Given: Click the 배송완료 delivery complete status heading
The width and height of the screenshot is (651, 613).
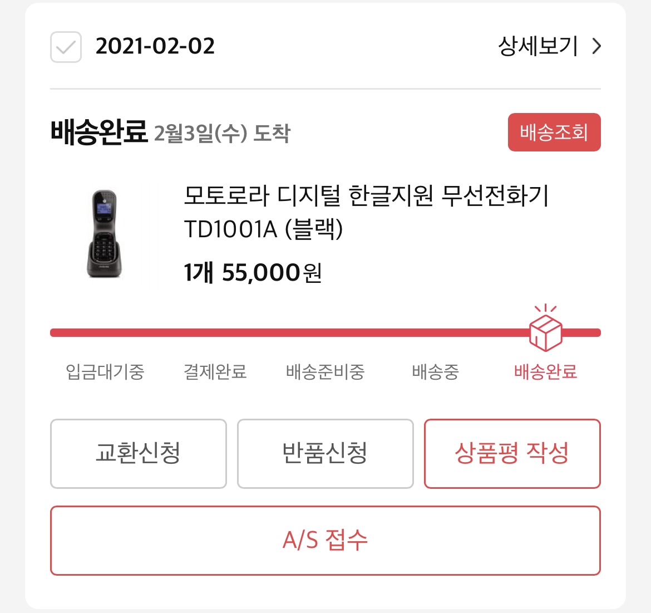Looking at the screenshot, I should (x=100, y=130).
